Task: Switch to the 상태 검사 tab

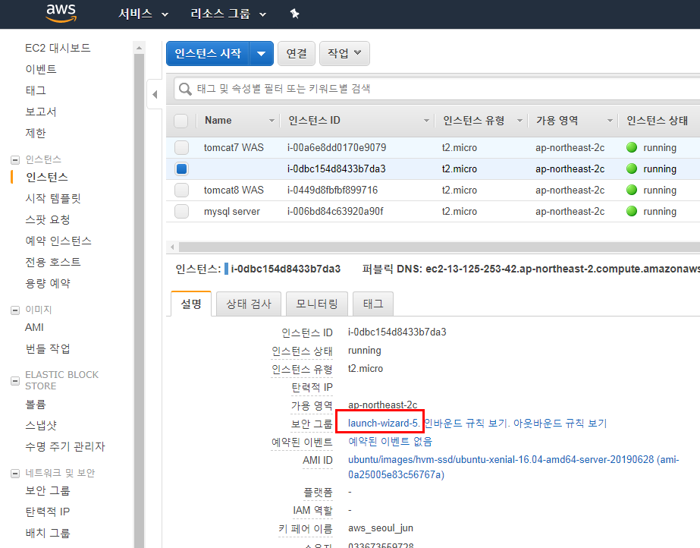Action: click(x=249, y=304)
